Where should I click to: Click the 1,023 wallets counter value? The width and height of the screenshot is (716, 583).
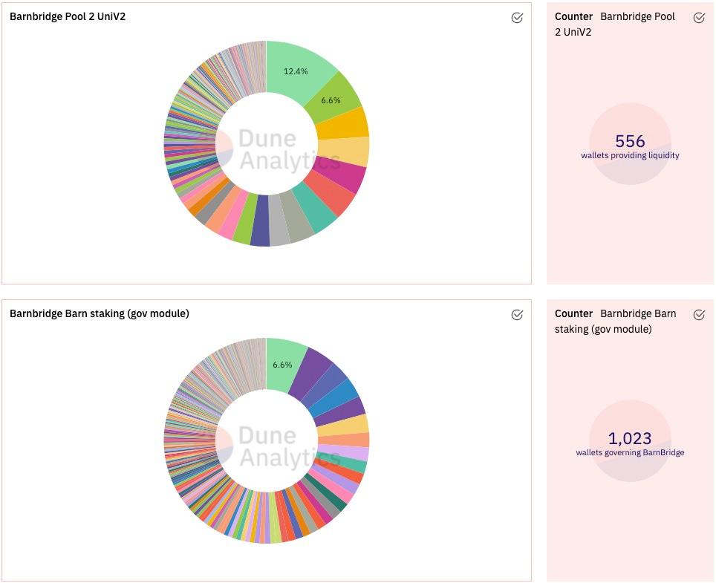pyautogui.click(x=630, y=438)
